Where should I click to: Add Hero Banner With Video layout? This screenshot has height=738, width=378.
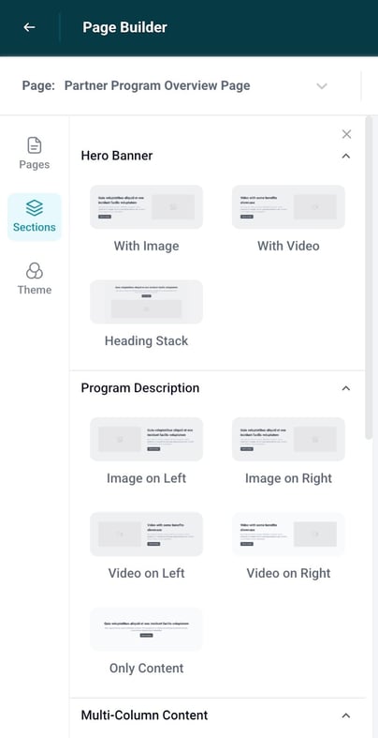288,207
